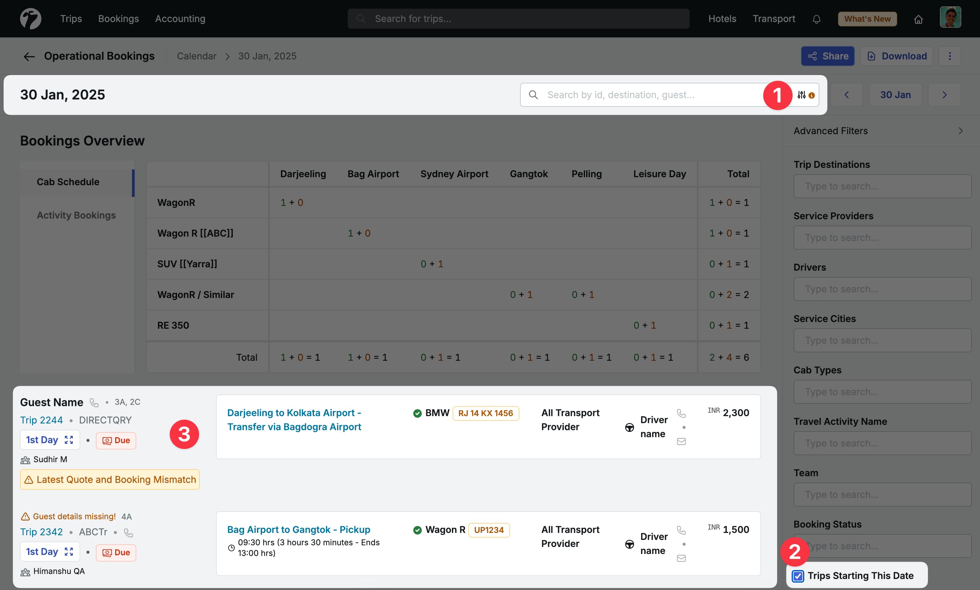This screenshot has width=980, height=590.
Task: Click the Share button
Action: [827, 56]
